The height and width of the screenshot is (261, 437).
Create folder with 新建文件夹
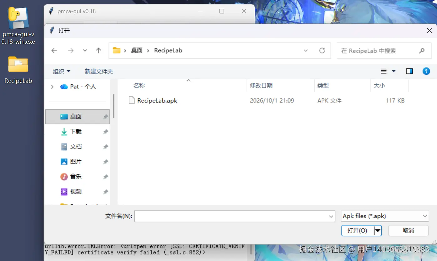[x=99, y=72]
